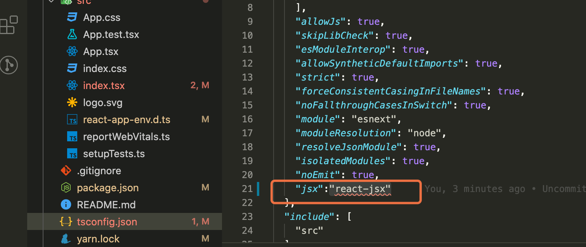Screen dimensions: 586x247
Task: Click the M badge on package.json
Action: 205,188
